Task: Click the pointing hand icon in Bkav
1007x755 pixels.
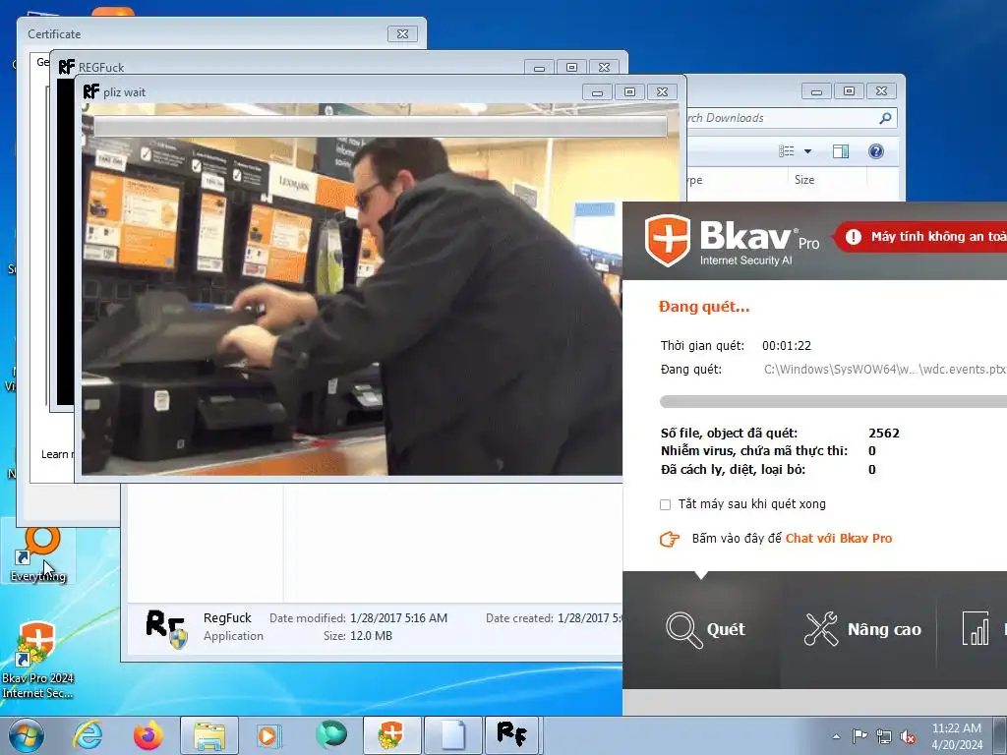Action: click(669, 539)
